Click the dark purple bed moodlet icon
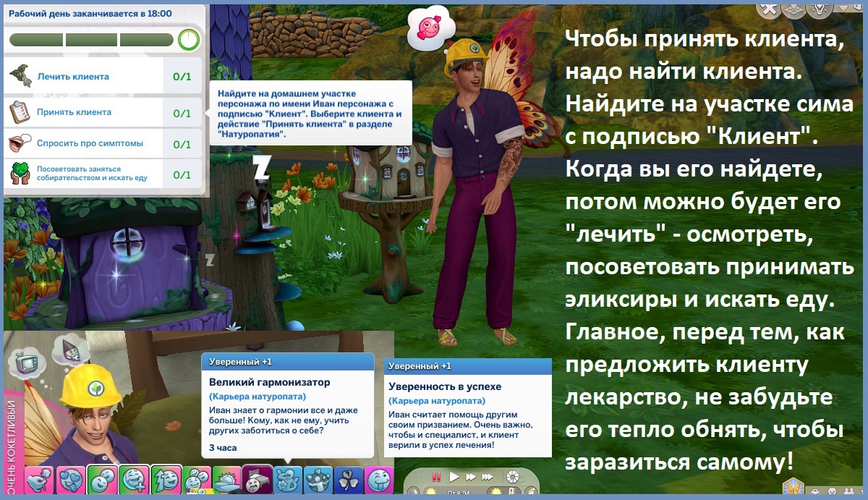This screenshot has height=500, width=868. (x=256, y=480)
